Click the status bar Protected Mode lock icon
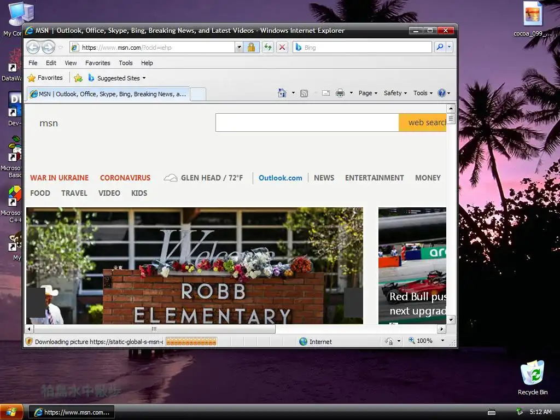 pyautogui.click(x=389, y=342)
